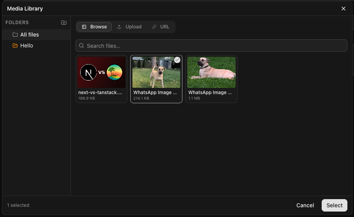Switch to the Upload tab
The width and height of the screenshot is (354, 217).
coord(129,27)
